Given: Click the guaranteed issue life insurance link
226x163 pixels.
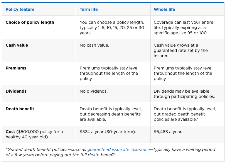Looking at the screenshot, I should 119,150.
